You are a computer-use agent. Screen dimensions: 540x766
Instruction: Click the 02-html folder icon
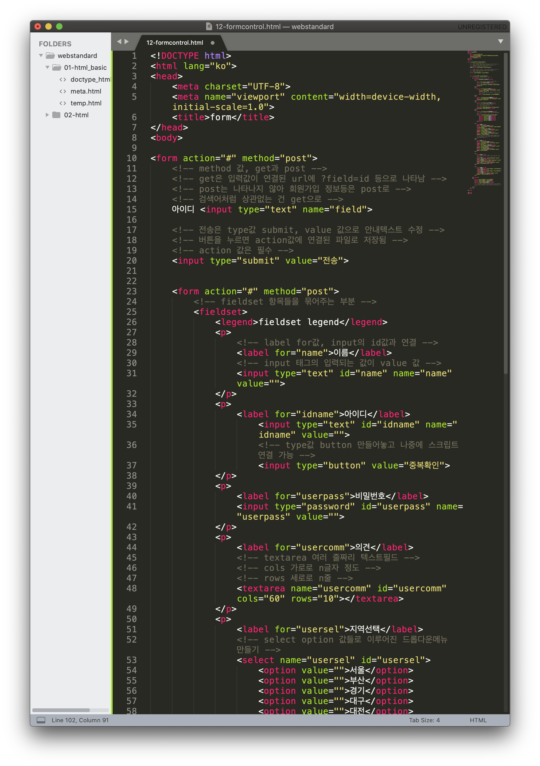57,115
